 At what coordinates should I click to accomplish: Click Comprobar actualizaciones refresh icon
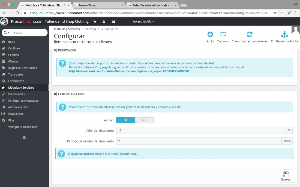point(250,35)
